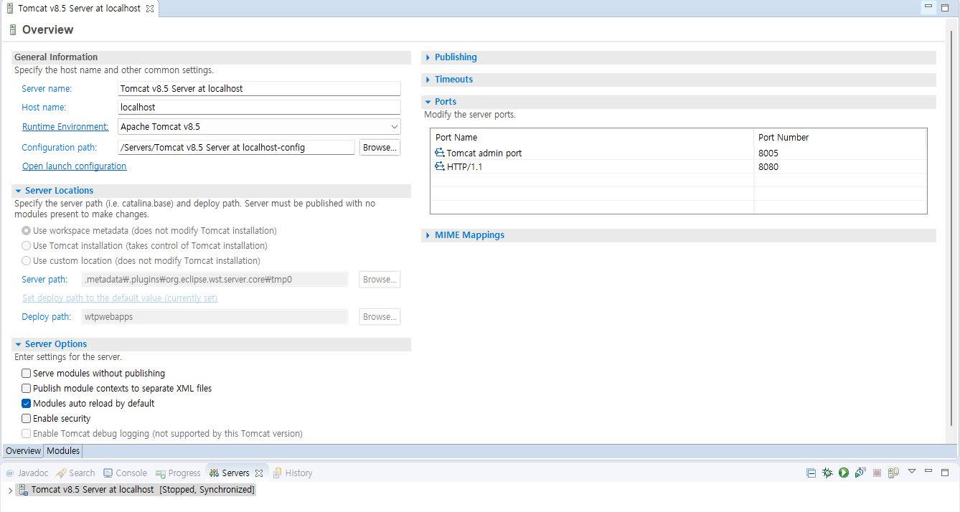Click Browse next to Deploy path

click(x=380, y=317)
